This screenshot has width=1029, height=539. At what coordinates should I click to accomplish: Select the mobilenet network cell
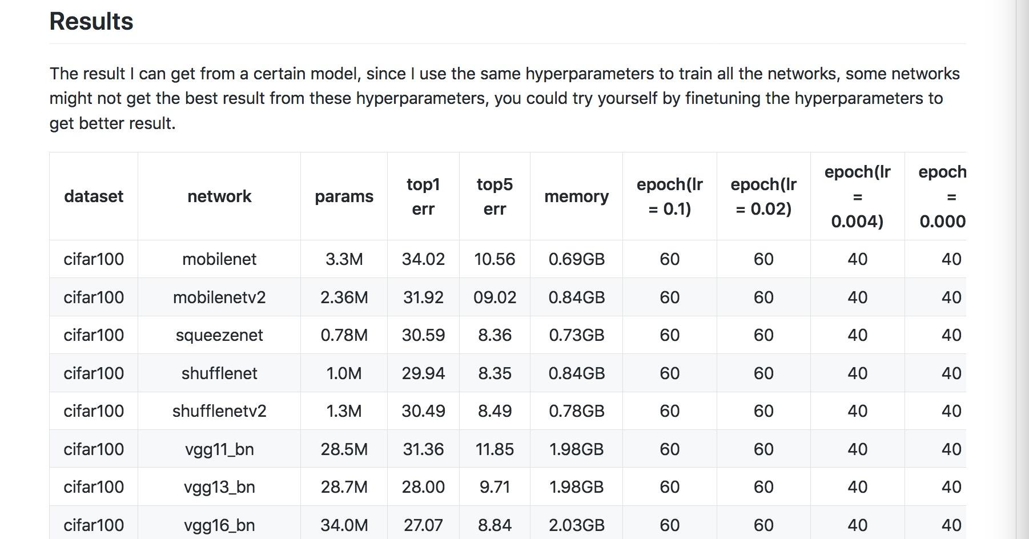coord(219,259)
